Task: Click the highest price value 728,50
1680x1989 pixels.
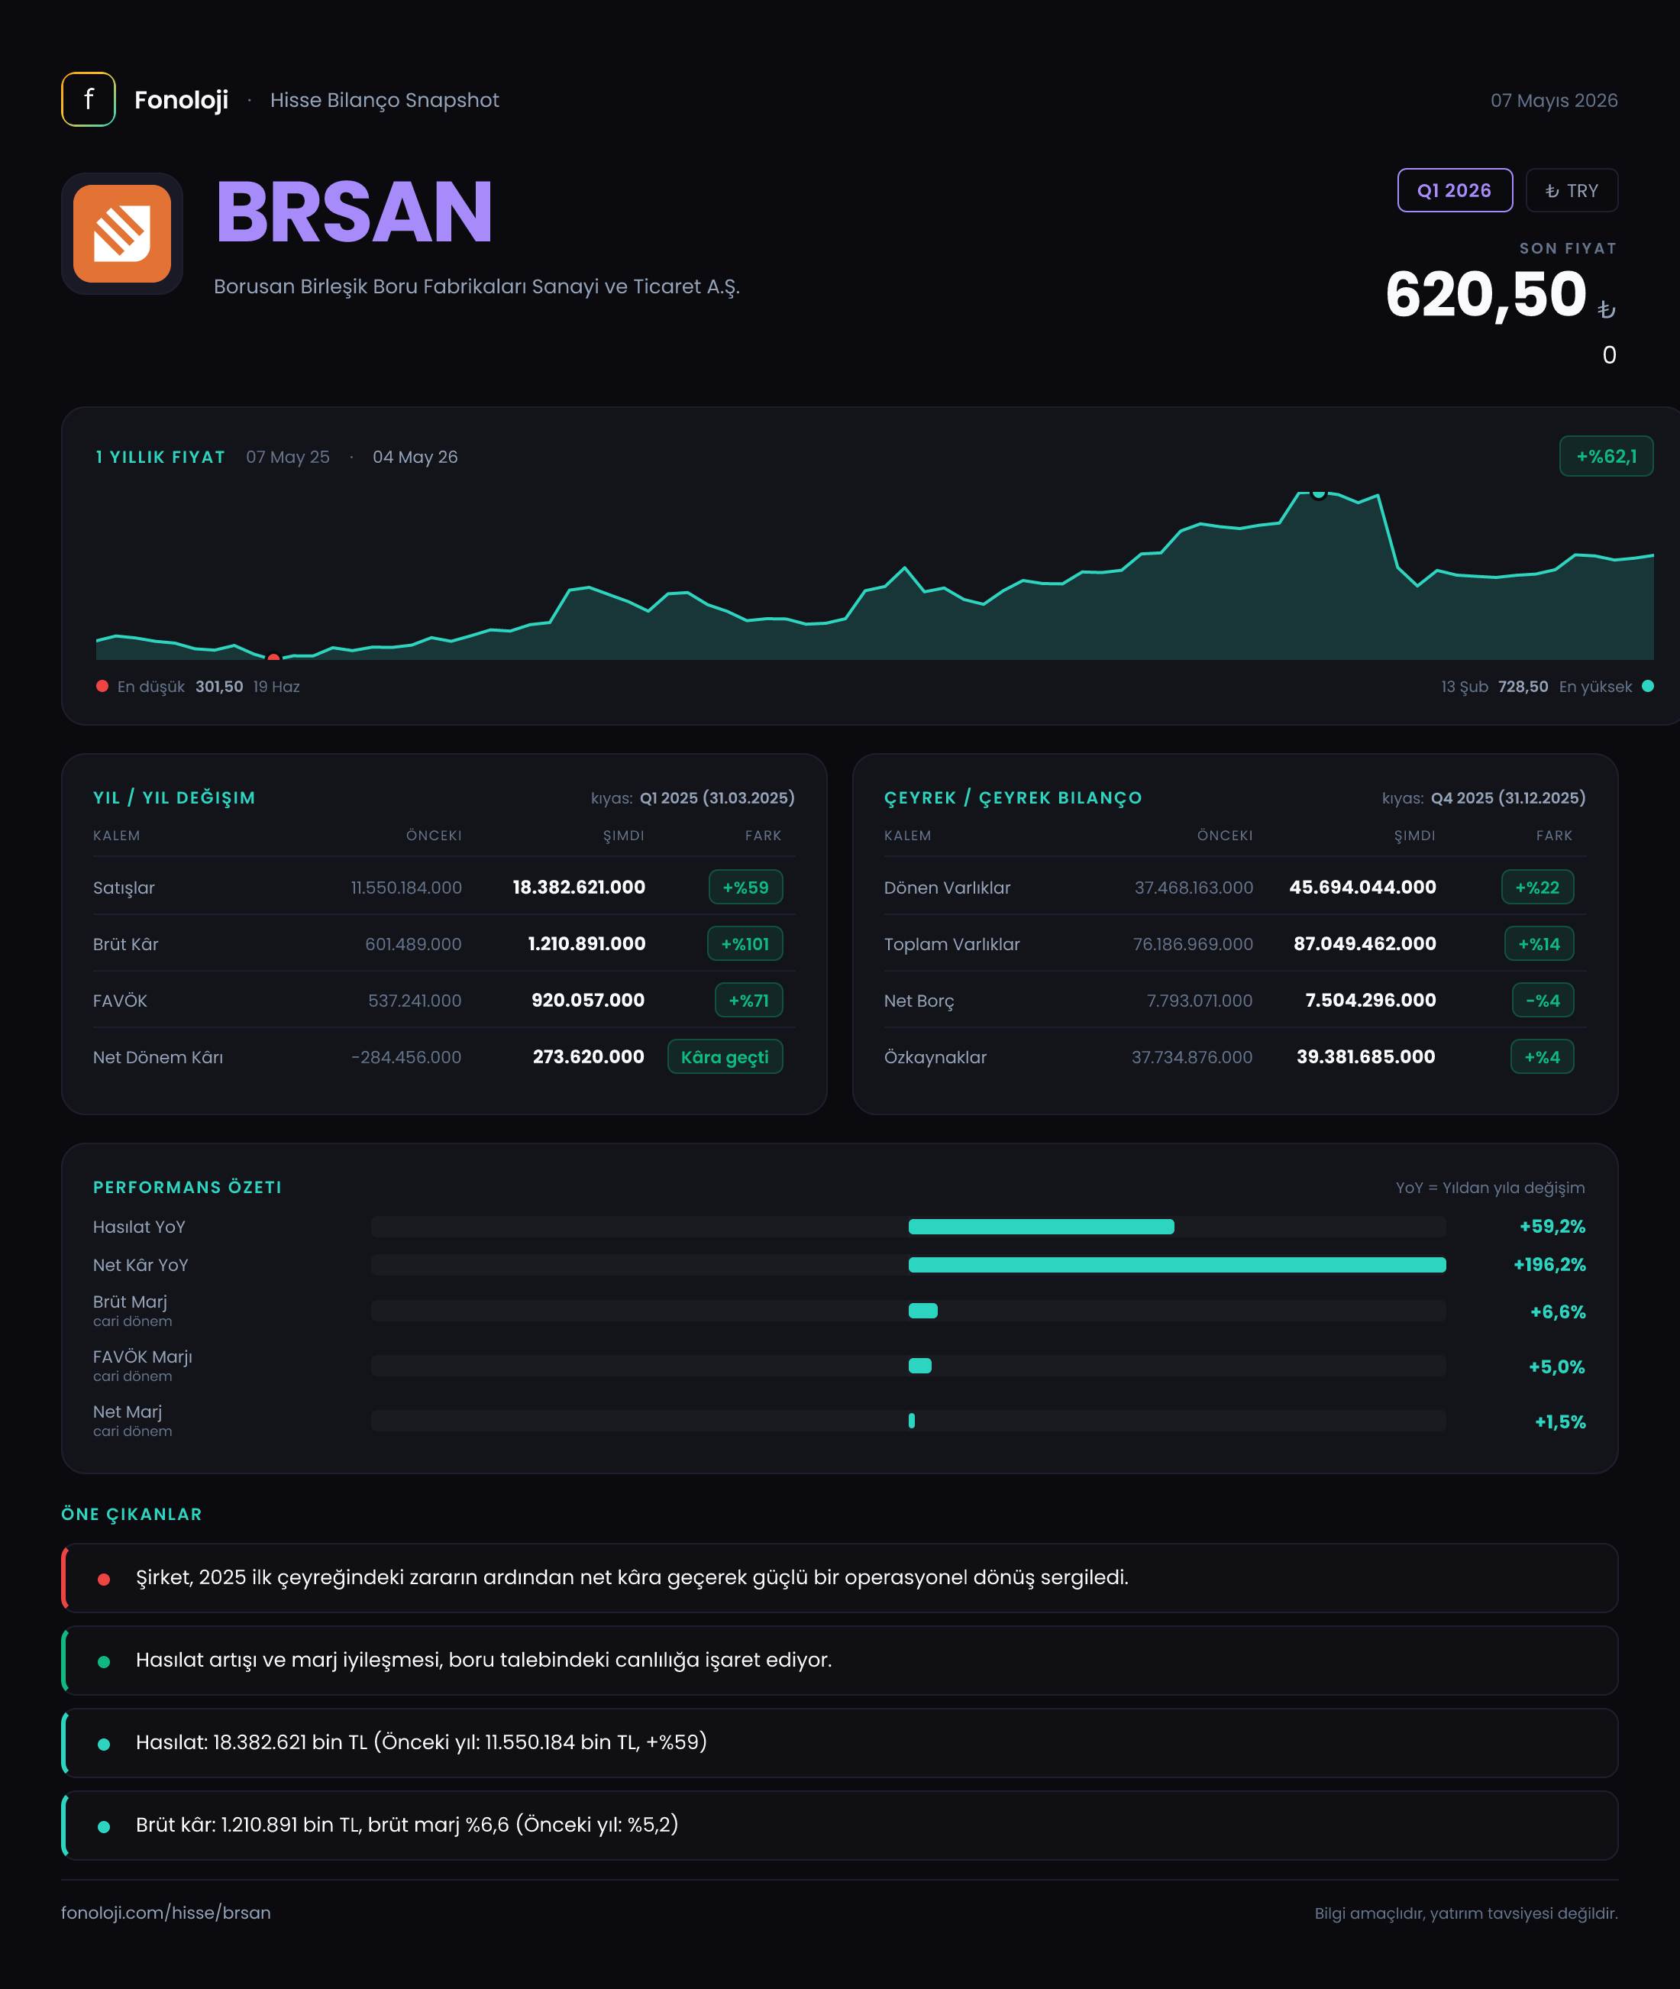Action: (1523, 686)
